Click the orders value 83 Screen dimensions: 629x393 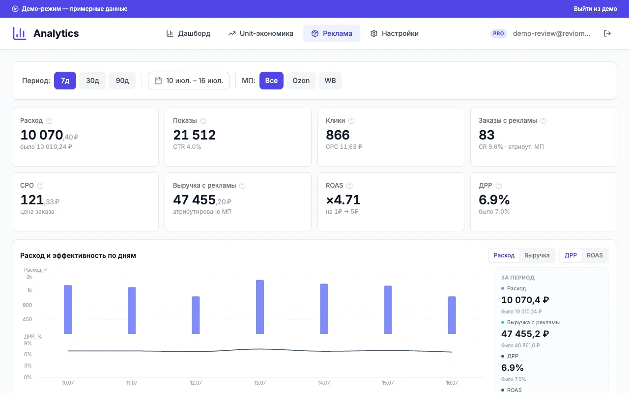(486, 135)
